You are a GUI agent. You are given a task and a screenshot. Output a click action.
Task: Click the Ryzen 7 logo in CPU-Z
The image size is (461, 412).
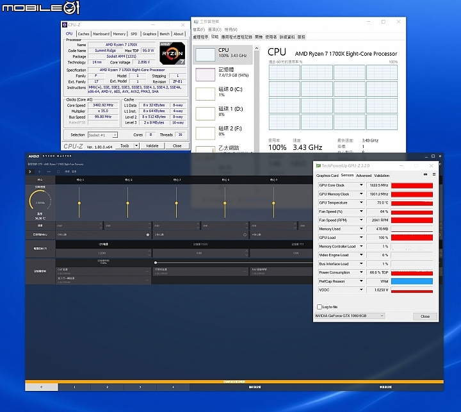tap(172, 53)
